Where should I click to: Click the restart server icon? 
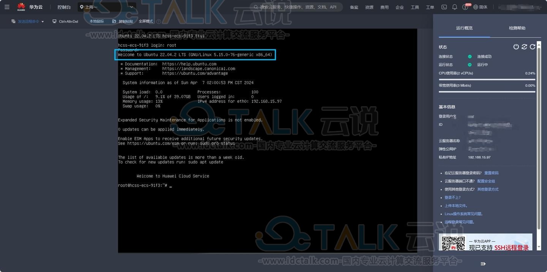coord(524,47)
